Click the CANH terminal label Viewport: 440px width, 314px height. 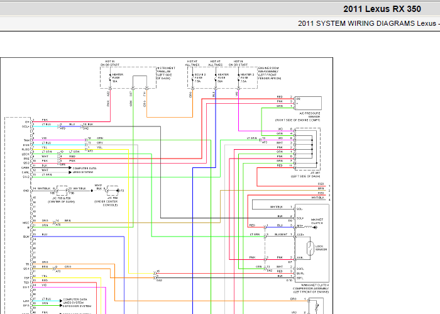click(25, 167)
